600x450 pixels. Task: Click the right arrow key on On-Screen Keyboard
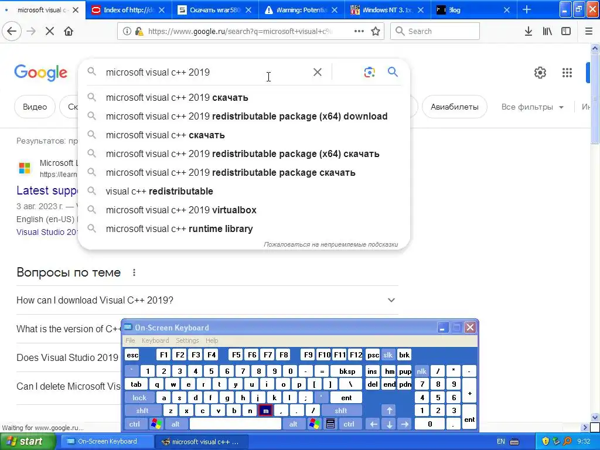coord(405,424)
